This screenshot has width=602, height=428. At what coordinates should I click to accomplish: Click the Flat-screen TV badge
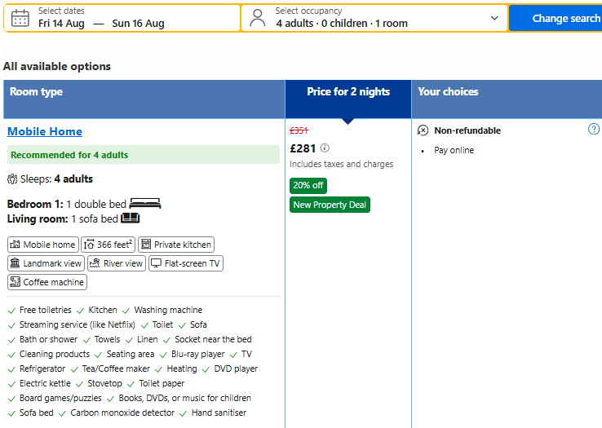[186, 263]
